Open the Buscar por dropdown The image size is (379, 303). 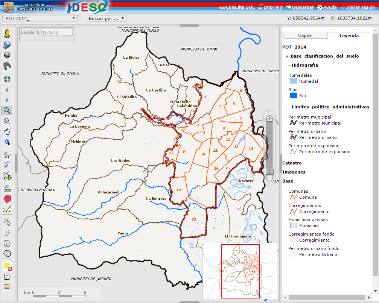click(x=107, y=18)
